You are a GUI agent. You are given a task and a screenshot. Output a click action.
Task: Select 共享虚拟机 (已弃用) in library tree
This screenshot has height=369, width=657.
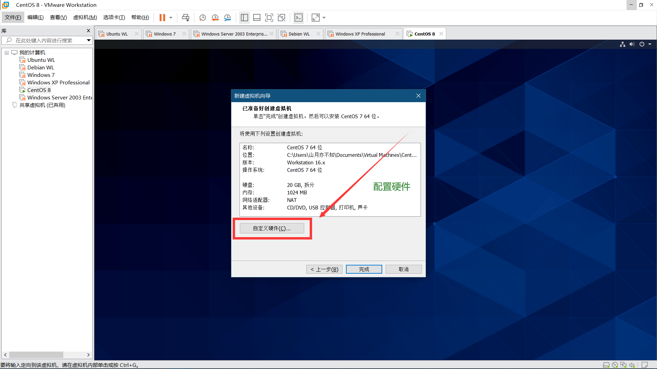(42, 105)
